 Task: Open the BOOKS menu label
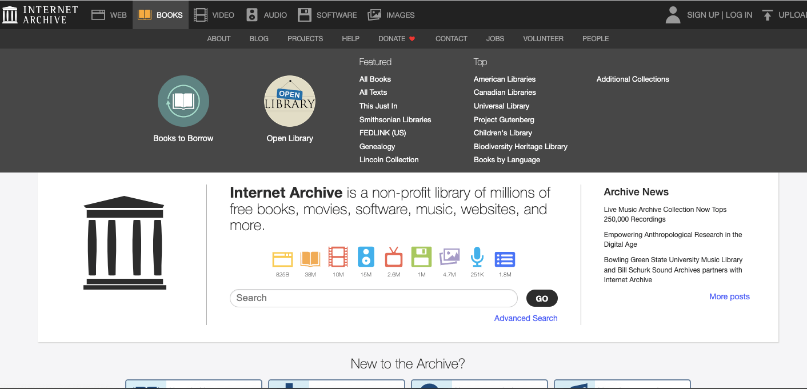coord(170,15)
